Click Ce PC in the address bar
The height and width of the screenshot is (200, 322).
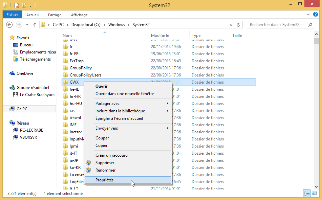point(58,25)
